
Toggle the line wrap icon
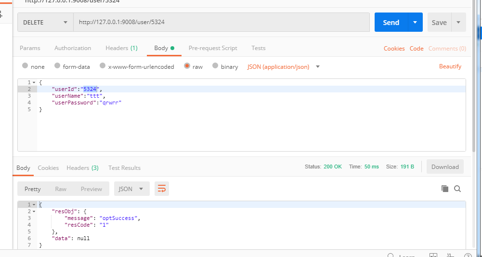tap(162, 189)
